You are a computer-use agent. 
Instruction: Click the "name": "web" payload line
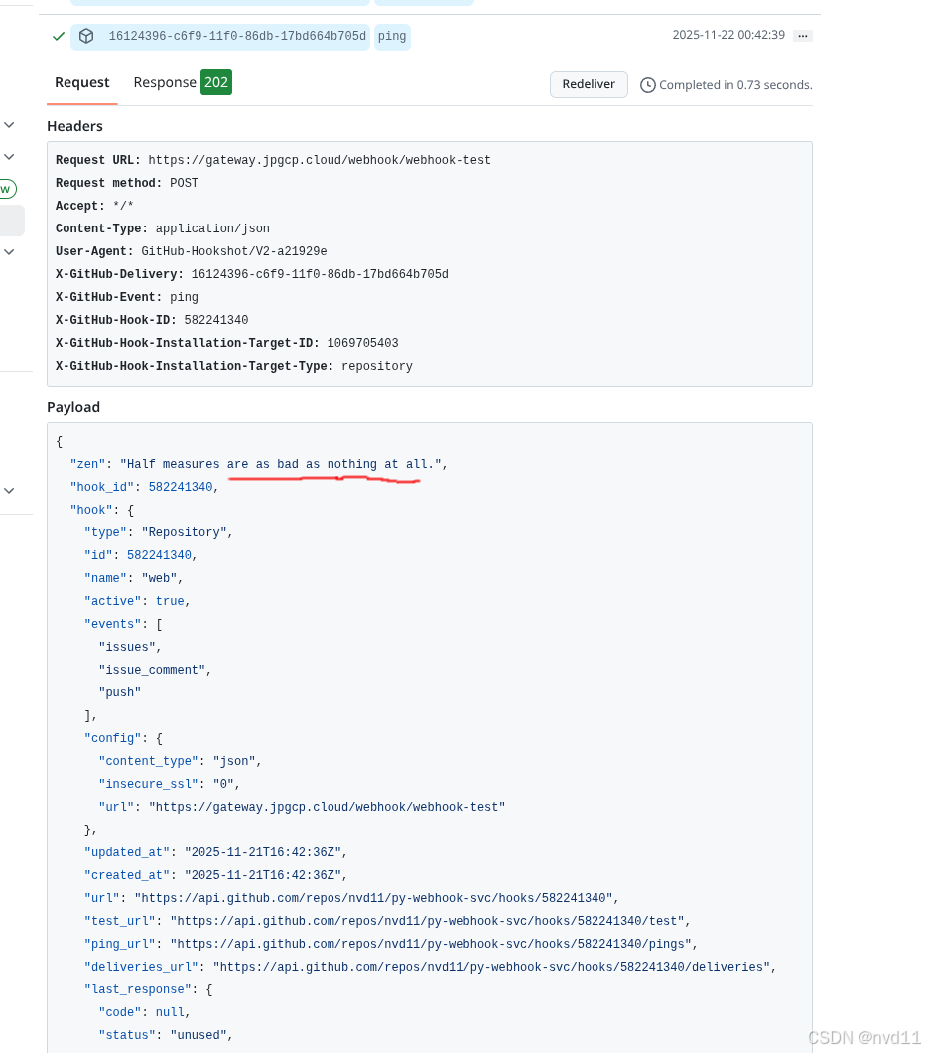133,578
